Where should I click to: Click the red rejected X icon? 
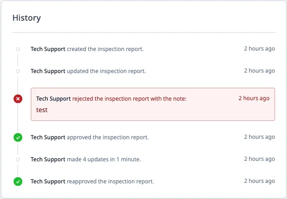18,99
